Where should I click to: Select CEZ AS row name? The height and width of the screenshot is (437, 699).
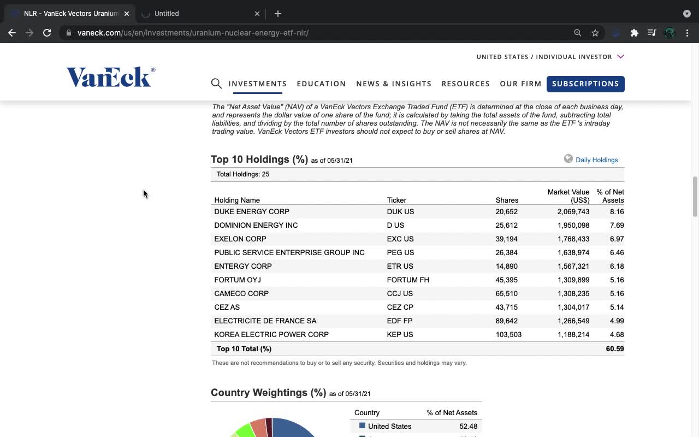tap(227, 307)
